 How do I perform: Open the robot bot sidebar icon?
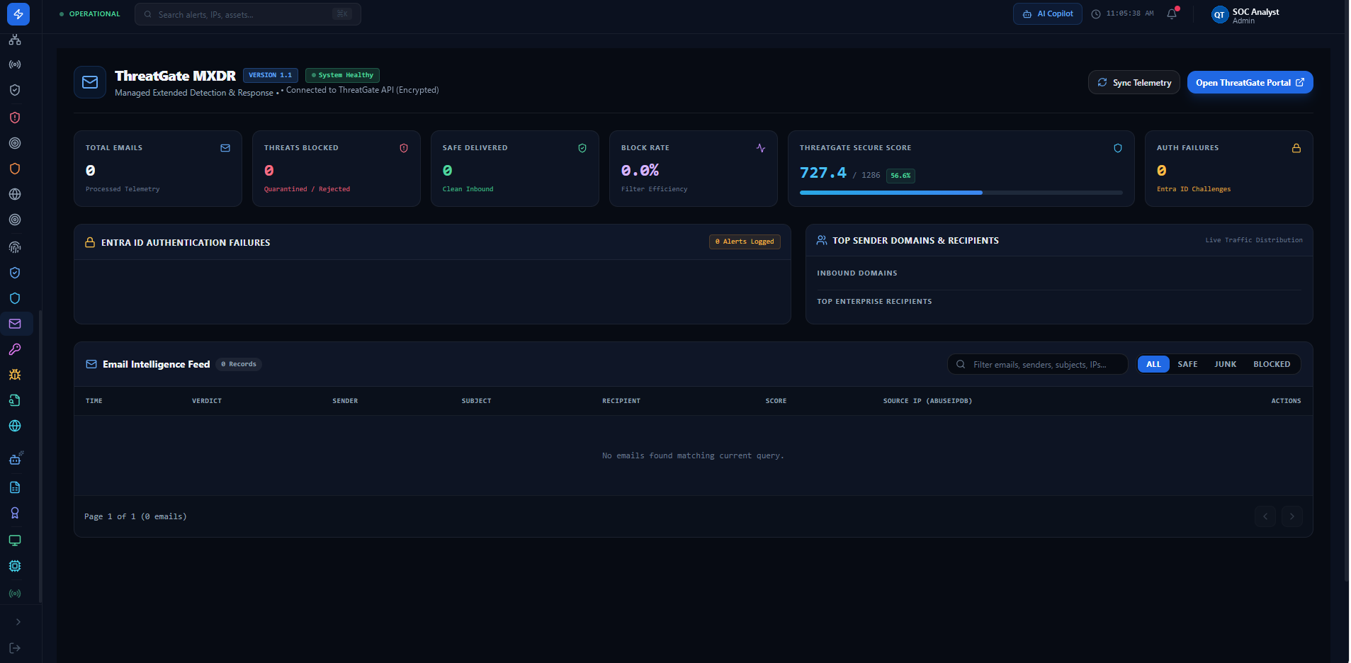(x=16, y=458)
